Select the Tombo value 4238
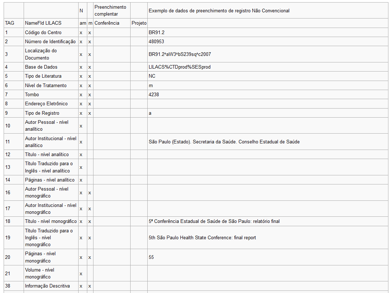Image resolution: width=391 pixels, height=293 pixels. coord(153,95)
